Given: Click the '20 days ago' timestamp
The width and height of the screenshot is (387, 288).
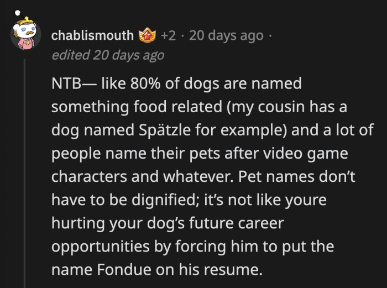Looking at the screenshot, I should click(226, 36).
